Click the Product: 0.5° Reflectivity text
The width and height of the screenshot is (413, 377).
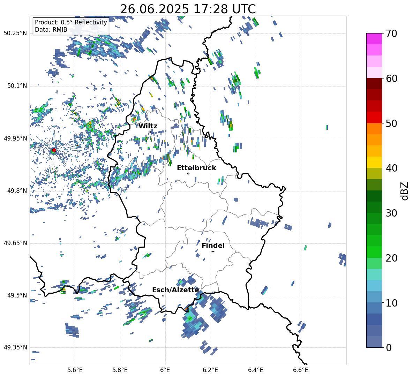71,22
